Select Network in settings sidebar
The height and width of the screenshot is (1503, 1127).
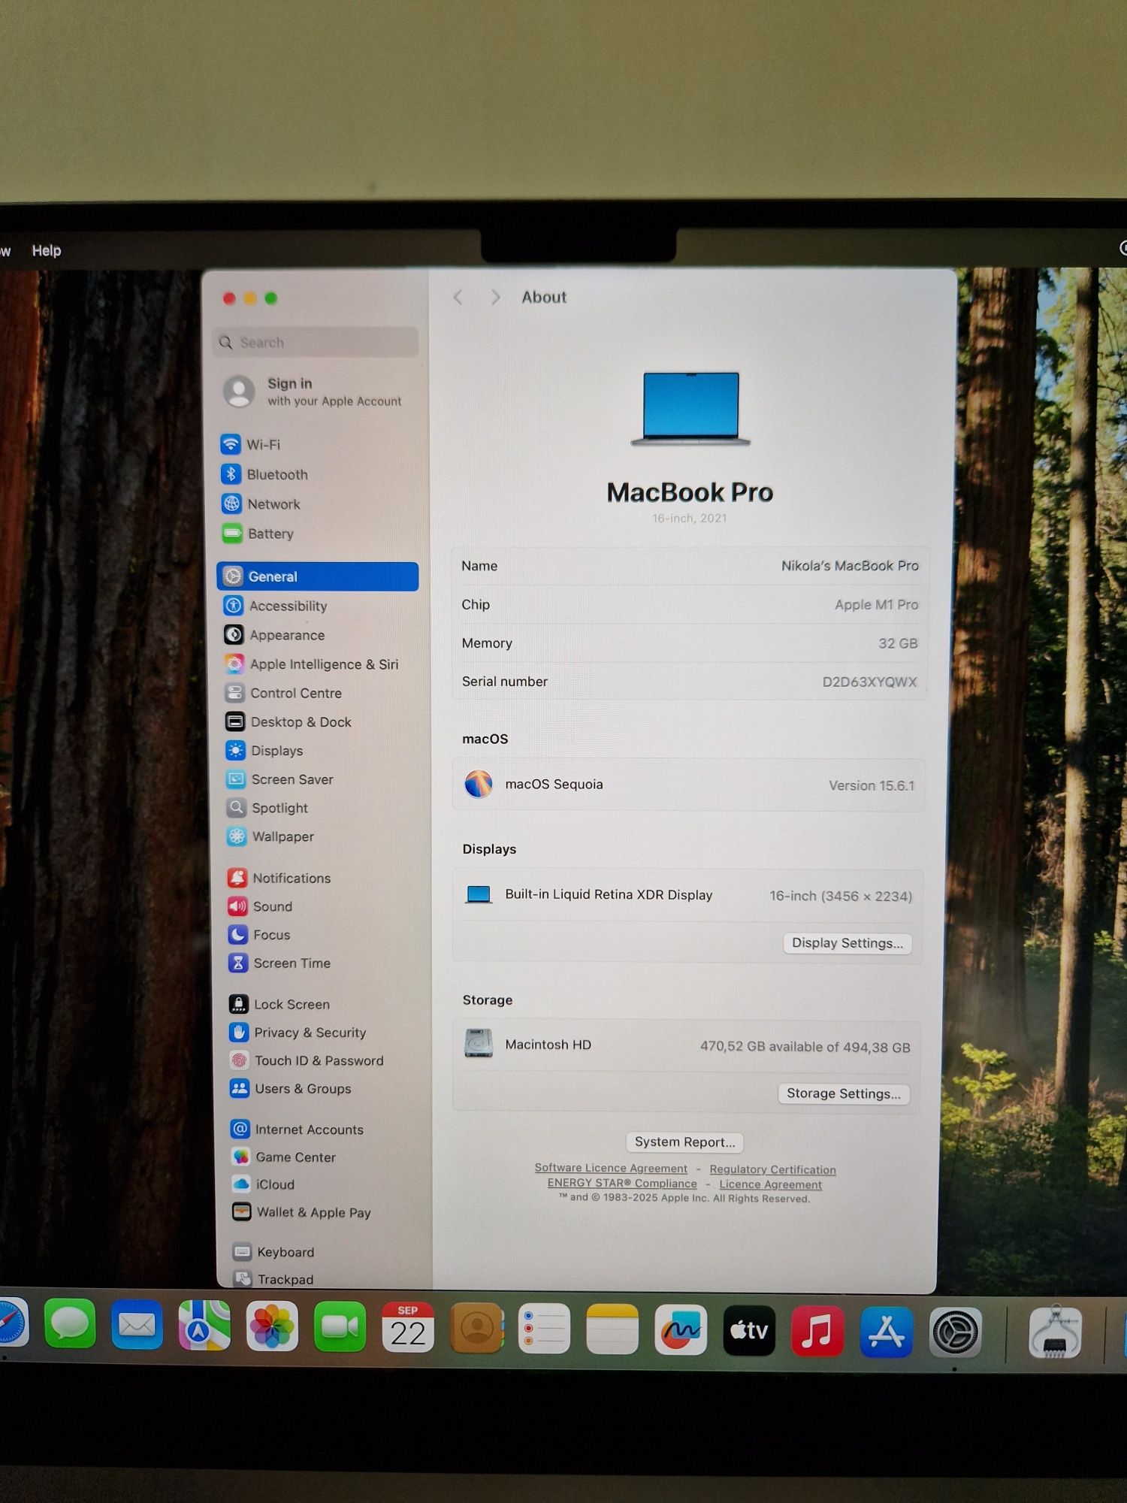pyautogui.click(x=261, y=504)
